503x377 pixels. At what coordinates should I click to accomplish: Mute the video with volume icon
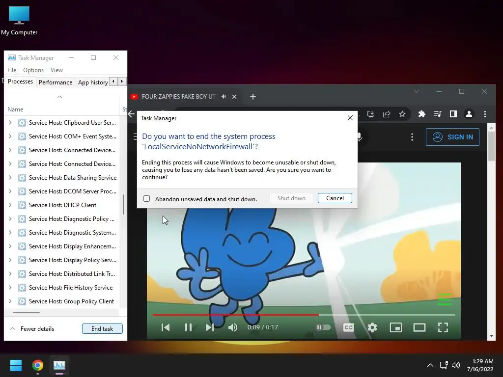point(233,327)
